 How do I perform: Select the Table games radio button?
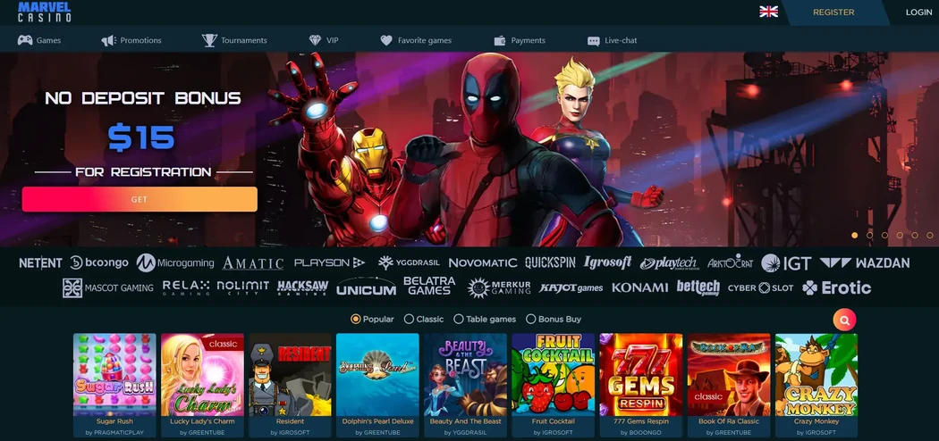tap(459, 319)
